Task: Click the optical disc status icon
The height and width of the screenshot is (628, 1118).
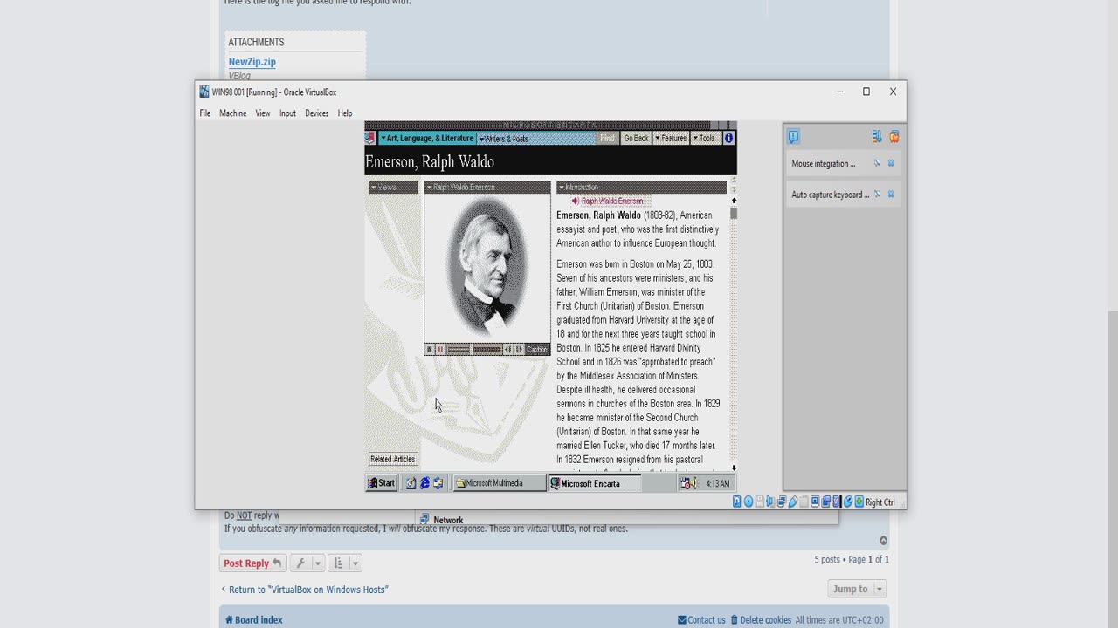Action: [x=749, y=502]
